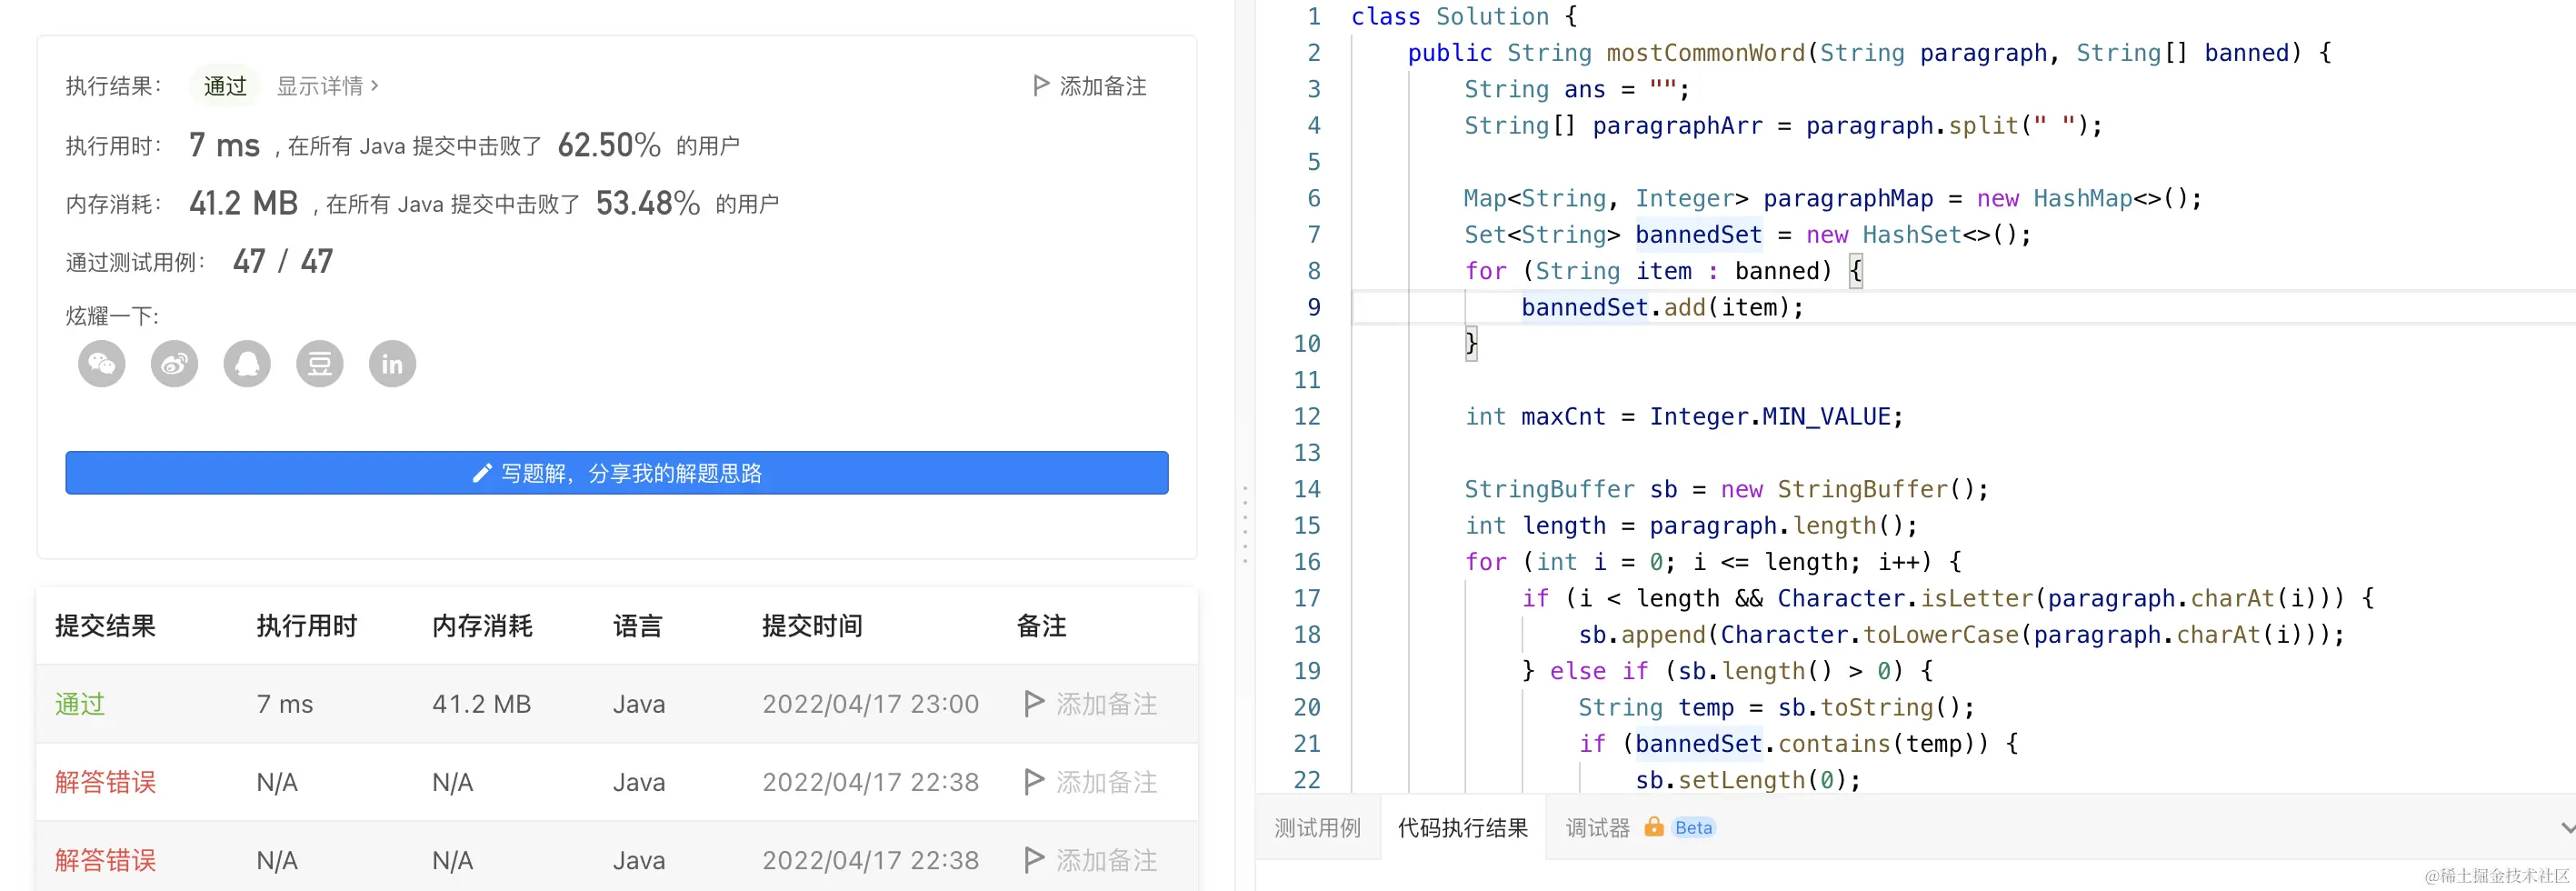Viewport: 2576px width, 891px height.
Task: Click the 47 / 47 test case count
Action: coord(283,262)
